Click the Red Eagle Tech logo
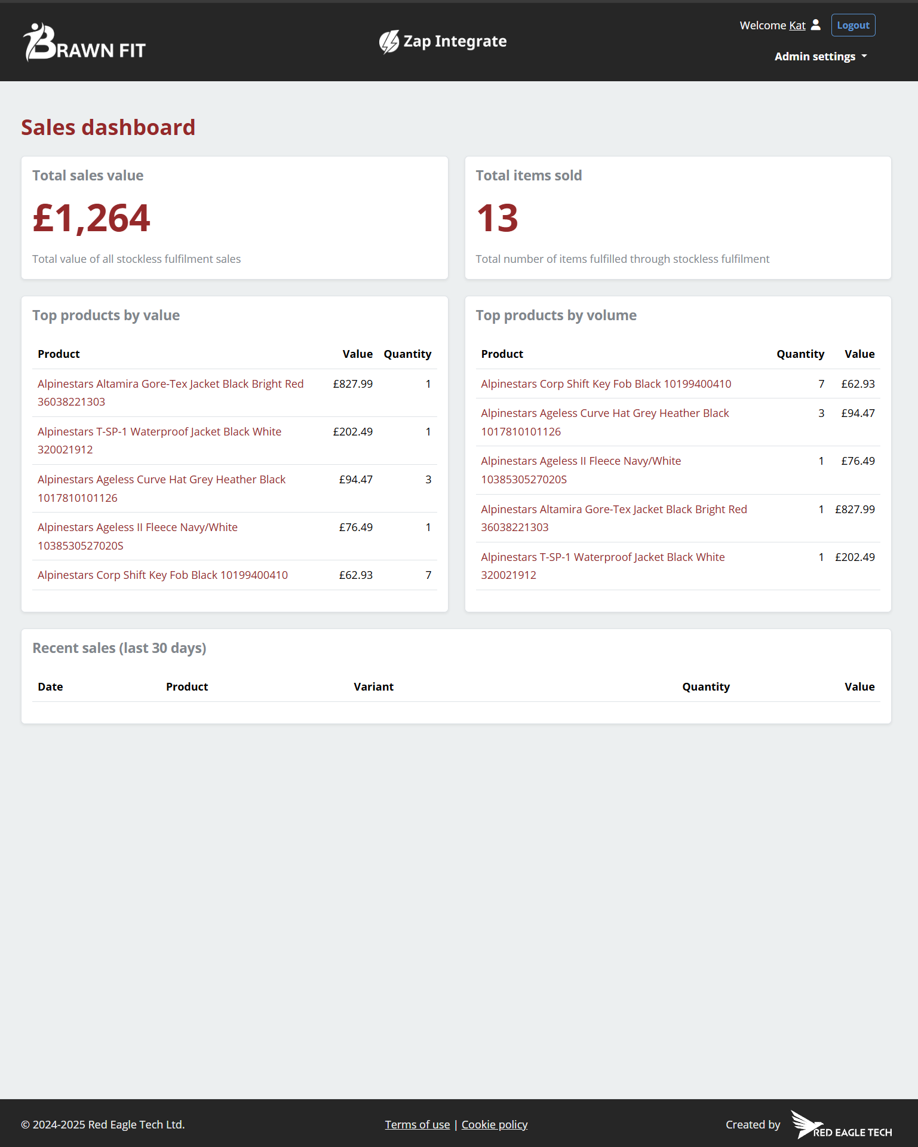918x1147 pixels. tap(841, 1124)
